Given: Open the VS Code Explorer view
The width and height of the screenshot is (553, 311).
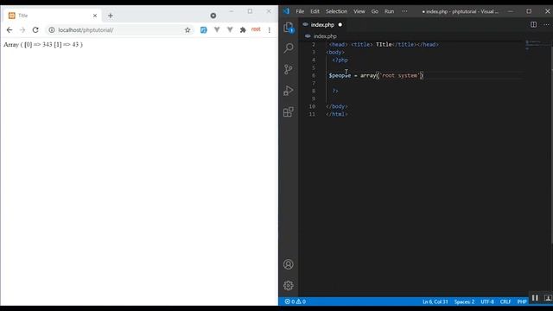Looking at the screenshot, I should pyautogui.click(x=288, y=27).
